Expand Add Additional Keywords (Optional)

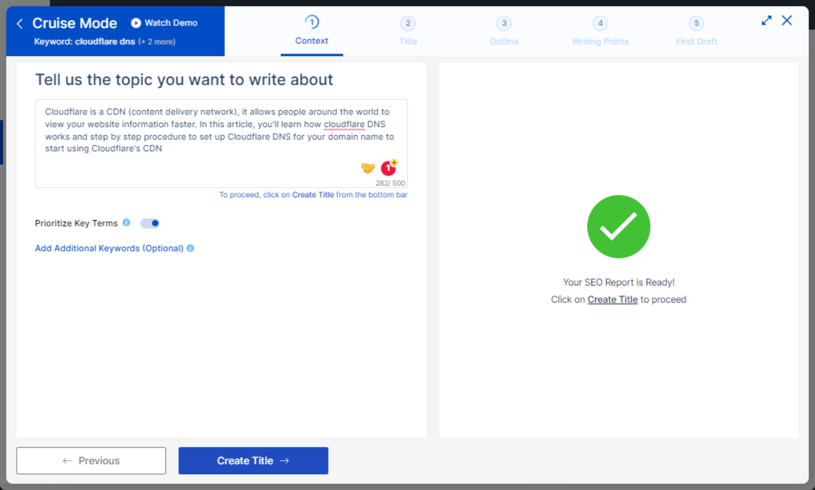tap(109, 248)
